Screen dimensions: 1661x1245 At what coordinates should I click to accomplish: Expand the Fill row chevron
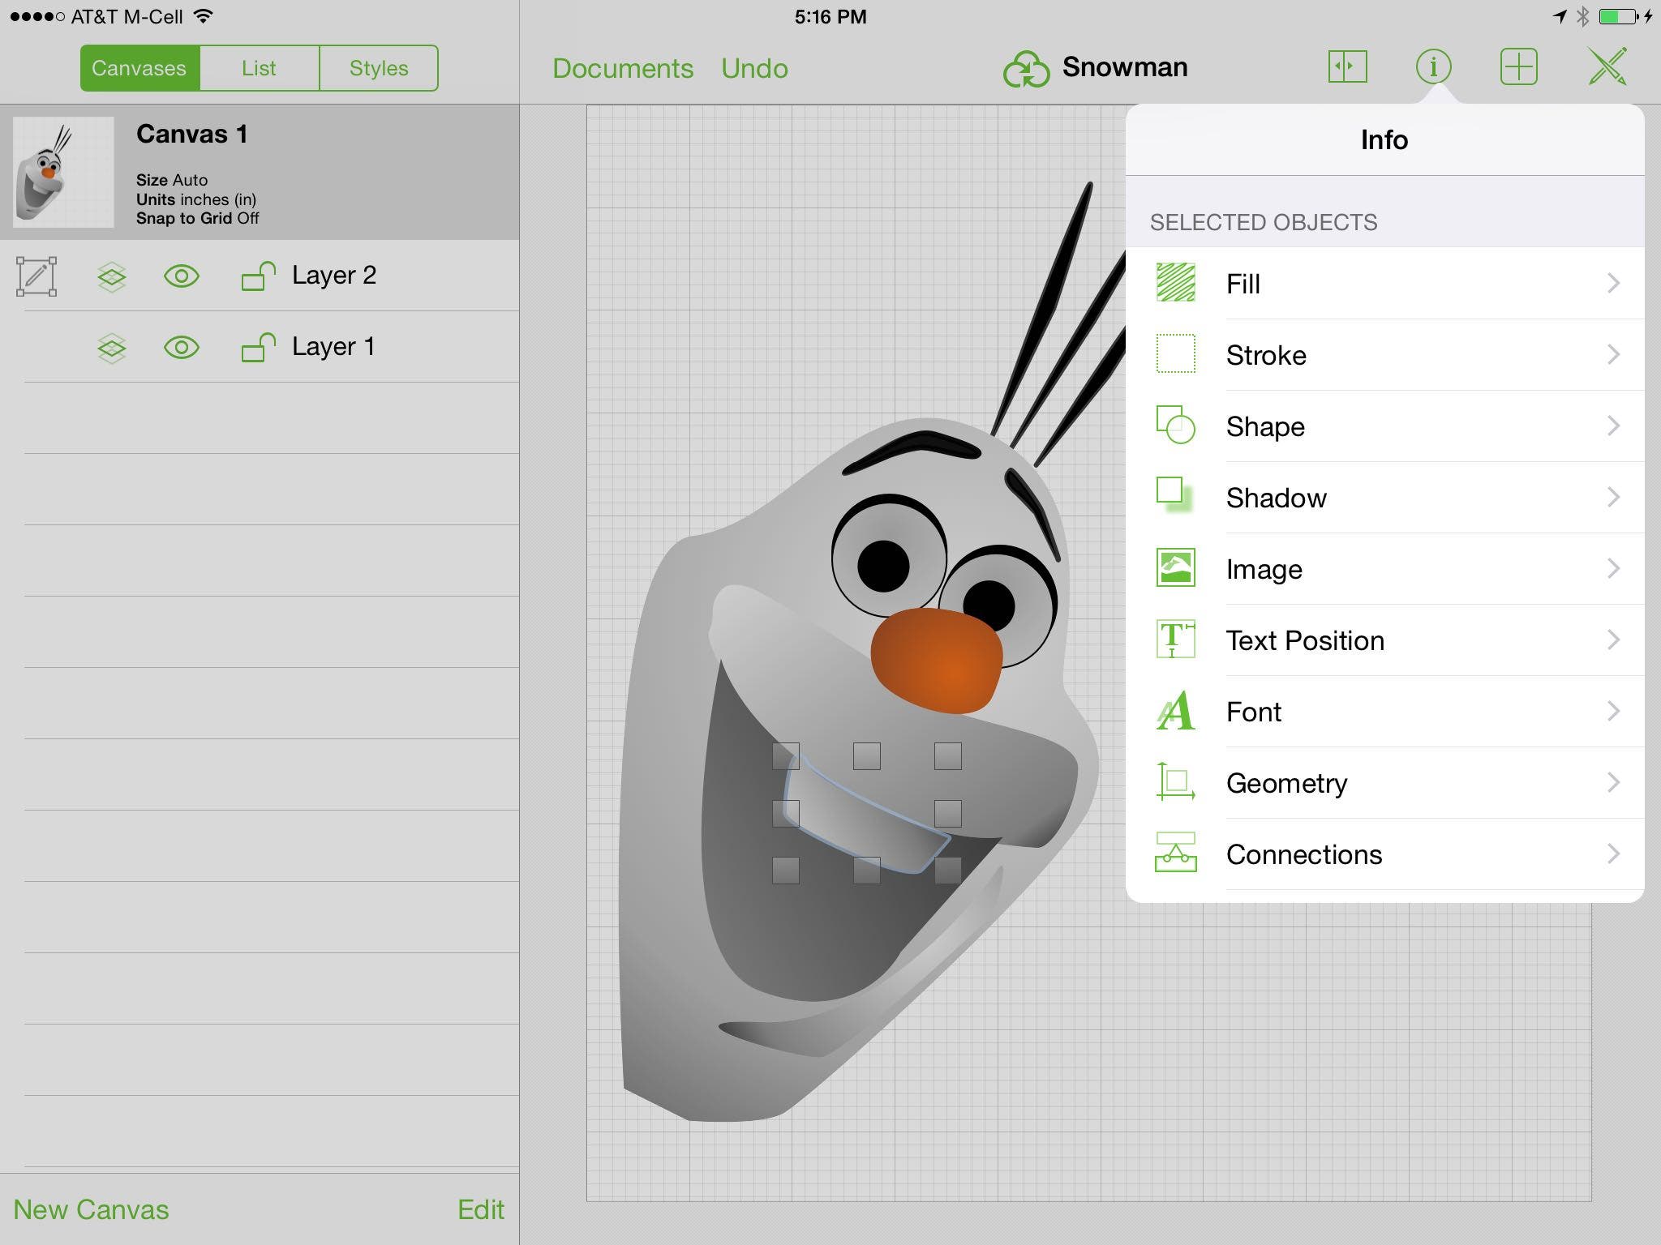click(x=1613, y=283)
